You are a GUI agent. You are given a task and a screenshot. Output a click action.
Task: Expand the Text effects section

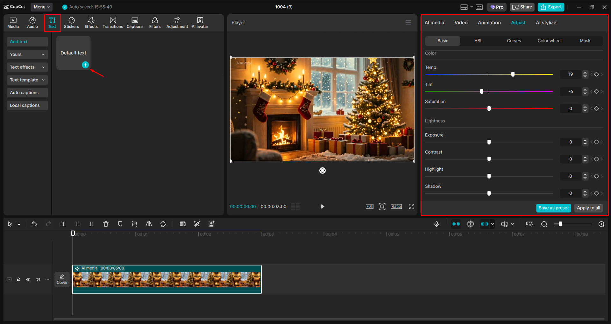(x=27, y=67)
